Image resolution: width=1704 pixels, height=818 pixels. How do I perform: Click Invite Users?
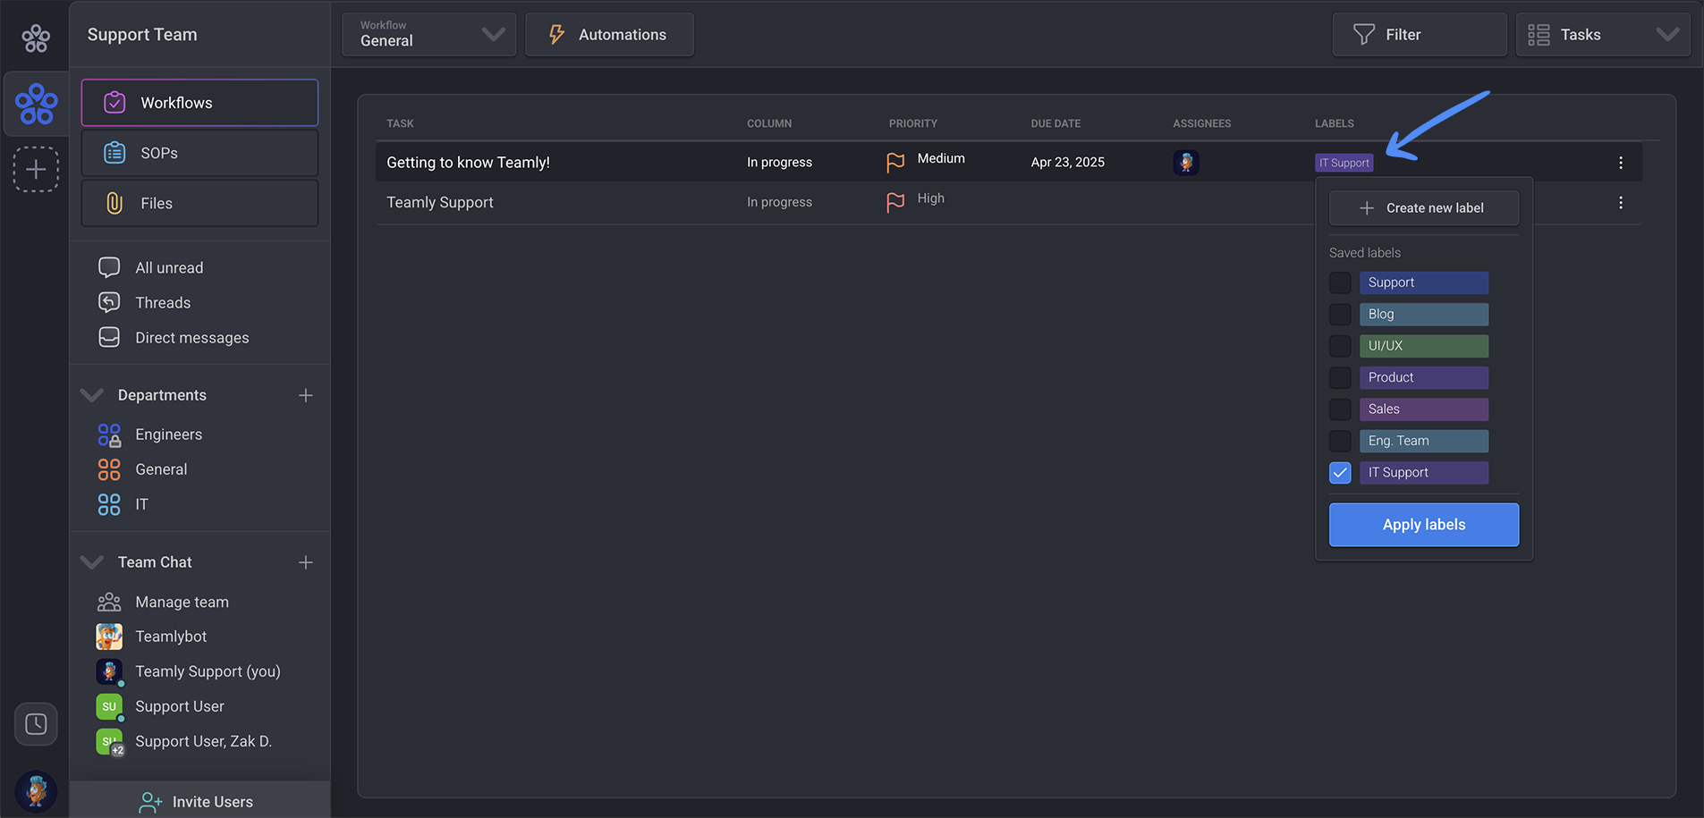199,801
